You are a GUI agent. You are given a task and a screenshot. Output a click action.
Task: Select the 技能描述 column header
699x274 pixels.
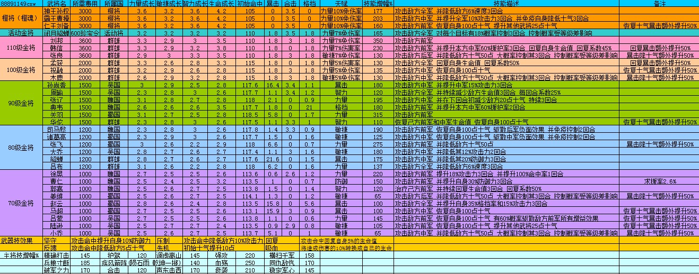506,4
